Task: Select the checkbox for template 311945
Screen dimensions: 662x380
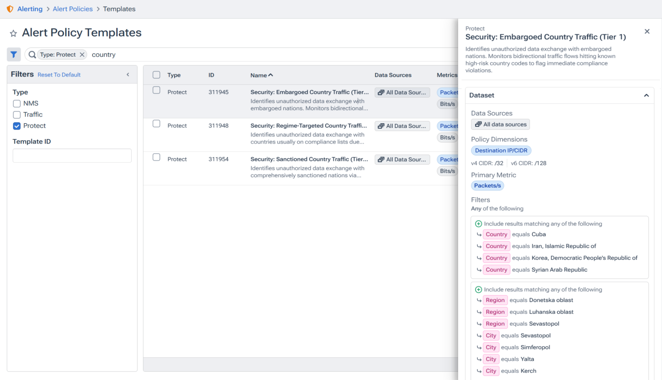Action: [156, 90]
